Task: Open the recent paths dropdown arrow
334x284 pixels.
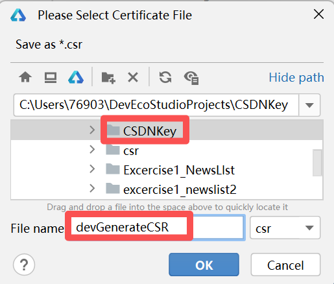Action: tap(309, 105)
